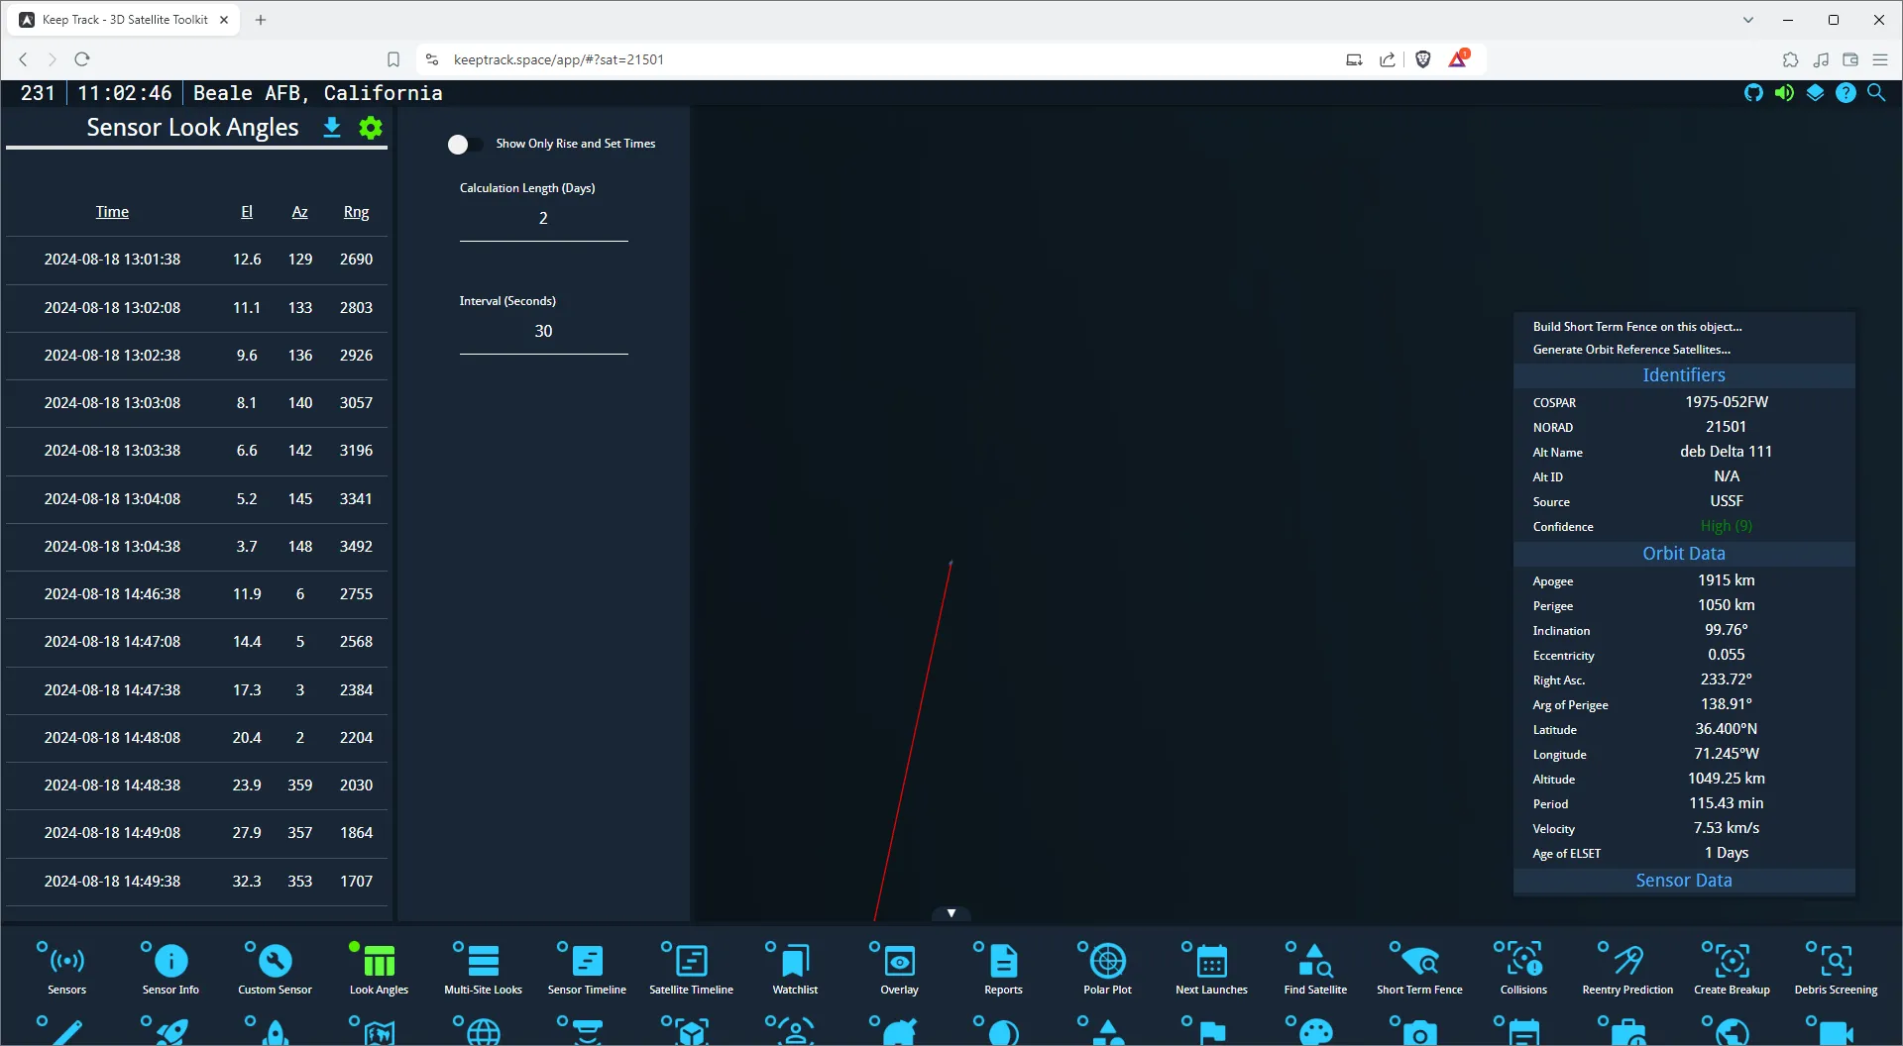The height and width of the screenshot is (1046, 1903).
Task: Collapse the bottom menu with the arrow
Action: [x=951, y=913]
